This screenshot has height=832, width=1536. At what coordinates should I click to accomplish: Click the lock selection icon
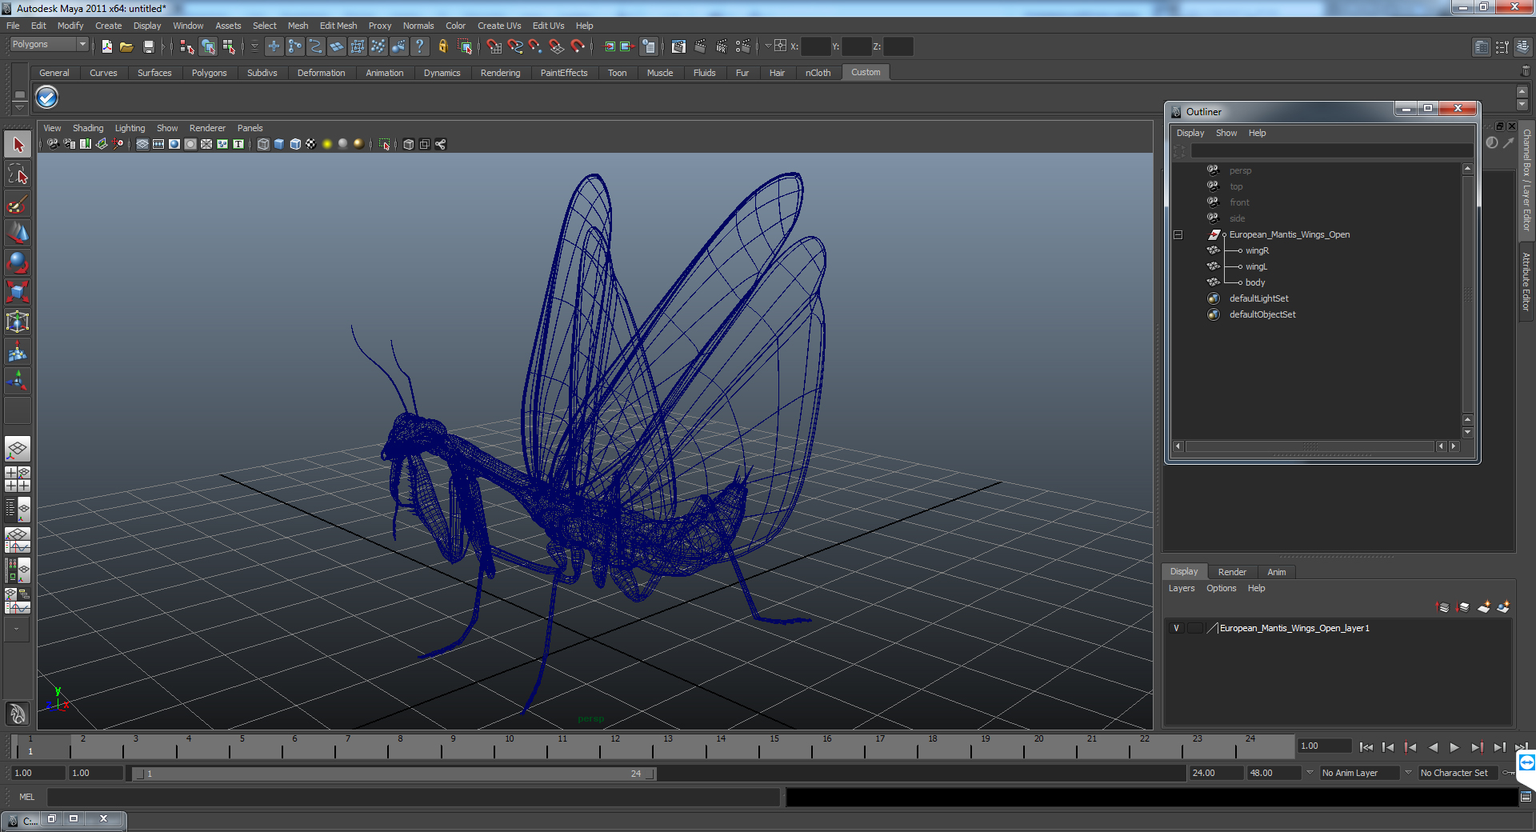(442, 46)
